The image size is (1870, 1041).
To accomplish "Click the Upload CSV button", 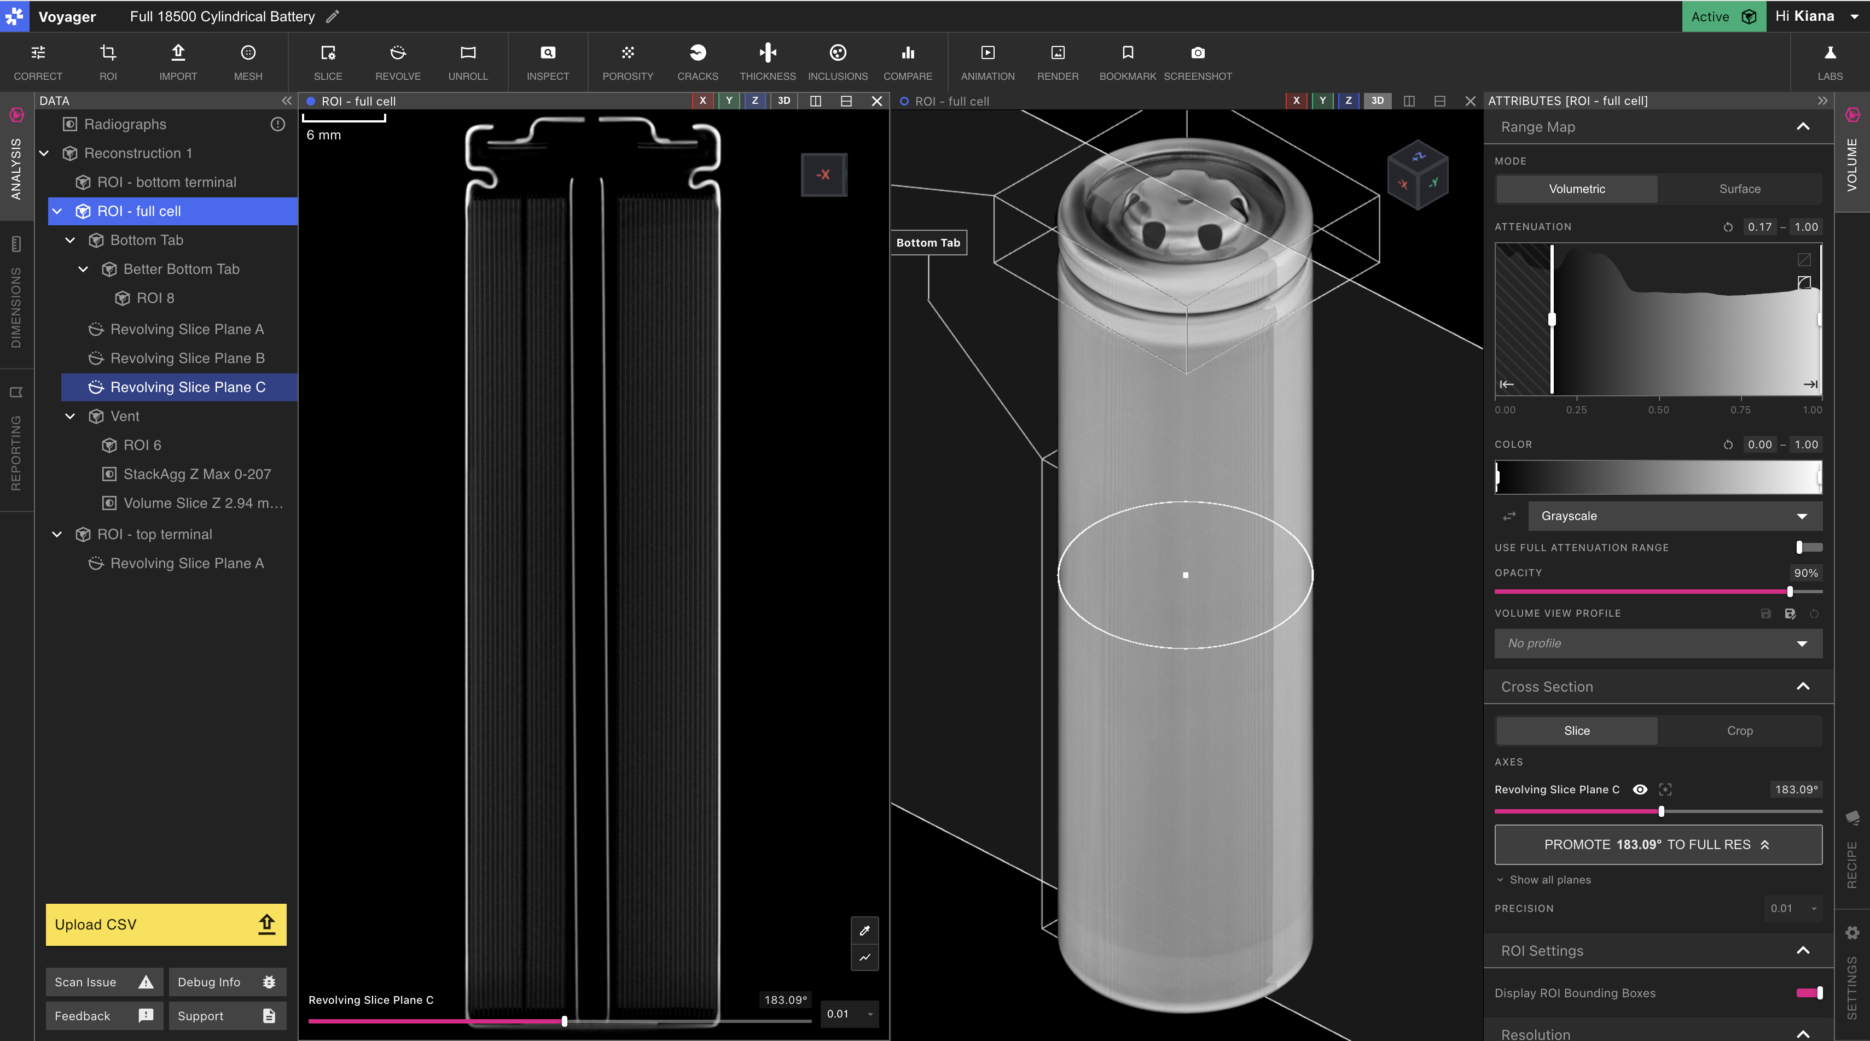I will (x=166, y=924).
